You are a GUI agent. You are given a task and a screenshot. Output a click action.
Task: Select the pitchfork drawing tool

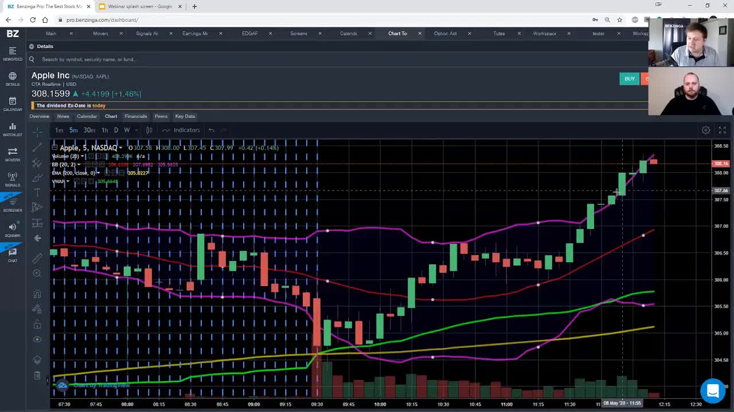[37, 163]
